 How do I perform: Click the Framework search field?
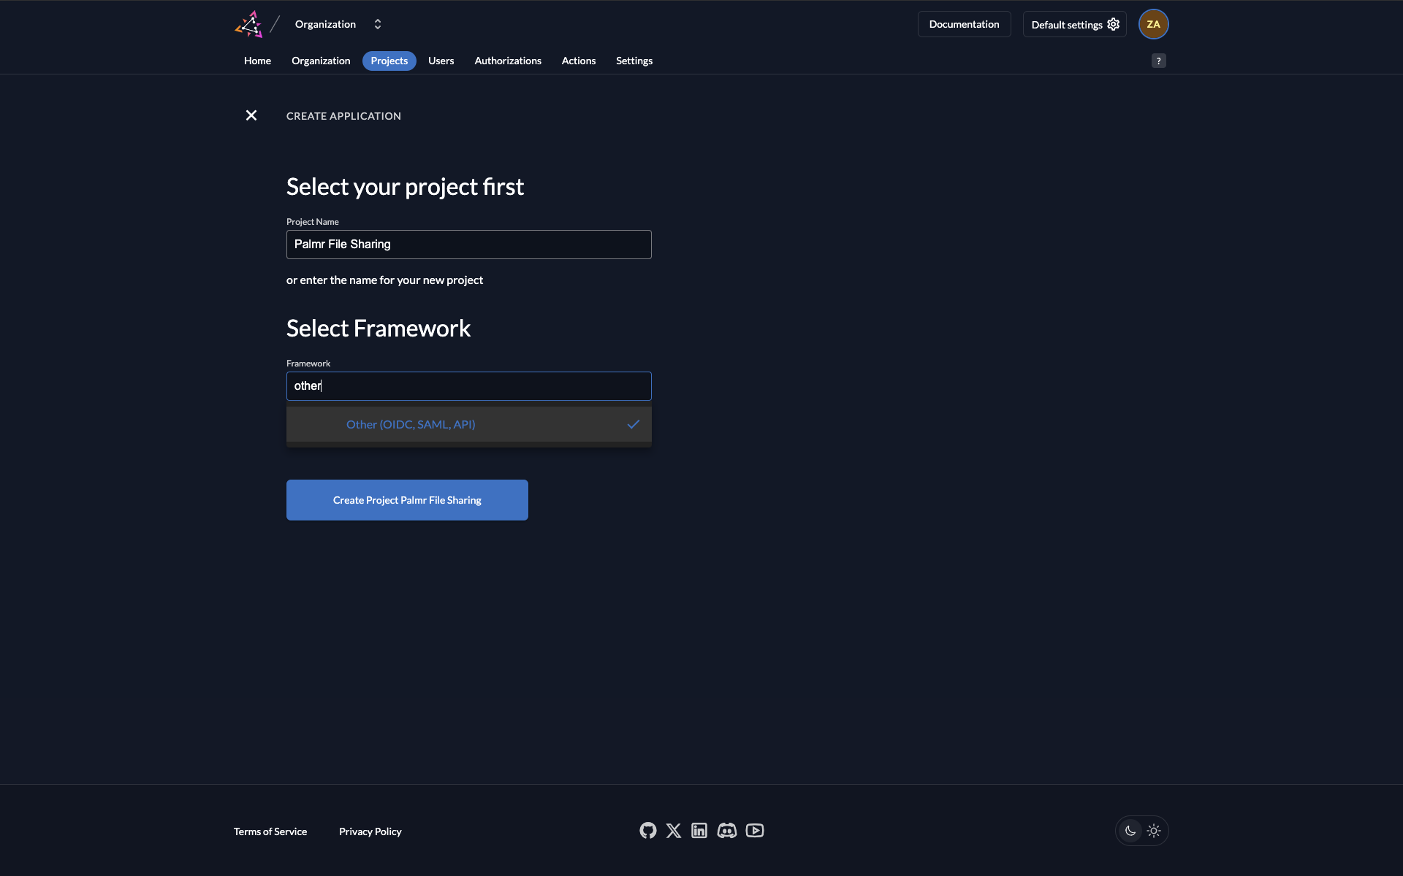click(x=468, y=386)
